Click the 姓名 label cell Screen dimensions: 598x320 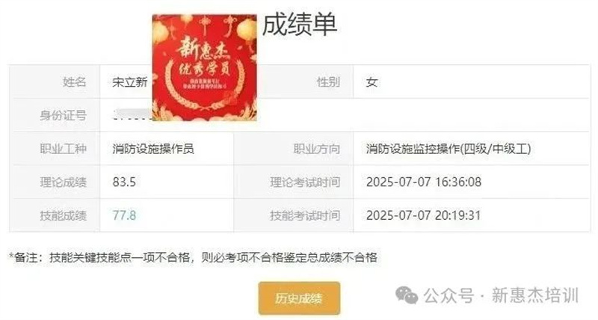[x=55, y=82]
